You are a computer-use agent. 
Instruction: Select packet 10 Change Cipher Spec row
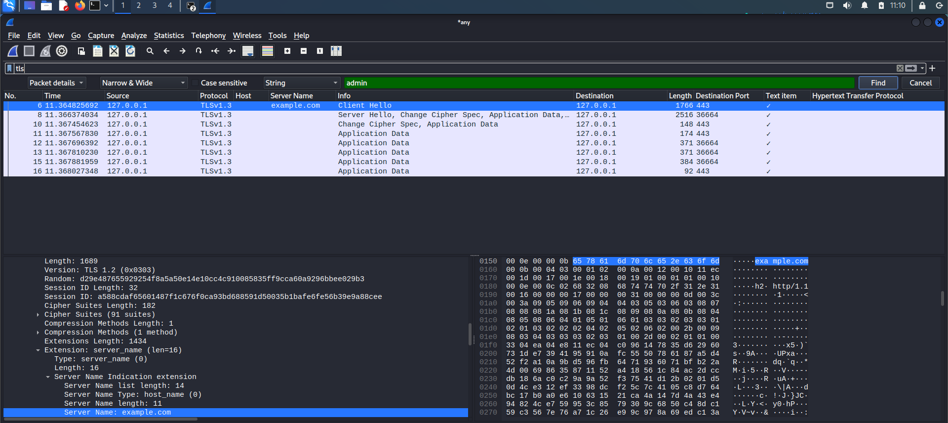[x=474, y=124]
